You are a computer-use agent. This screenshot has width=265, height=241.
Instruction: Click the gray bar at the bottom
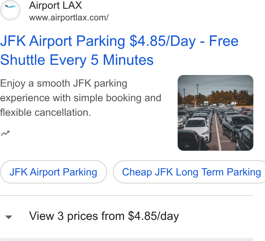127,240
